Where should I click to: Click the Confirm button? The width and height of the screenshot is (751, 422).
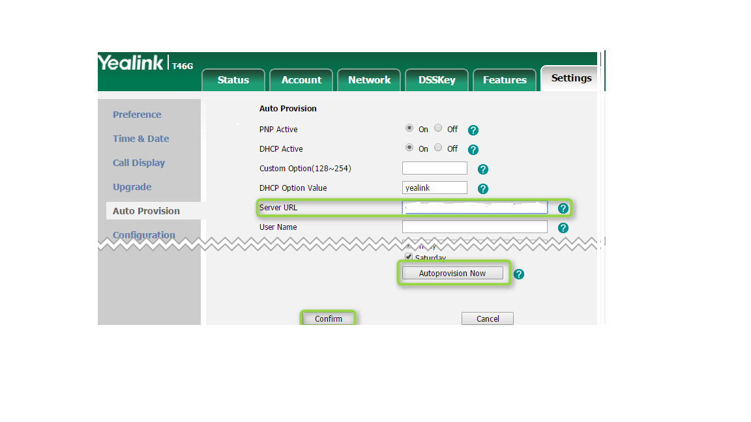tap(328, 318)
